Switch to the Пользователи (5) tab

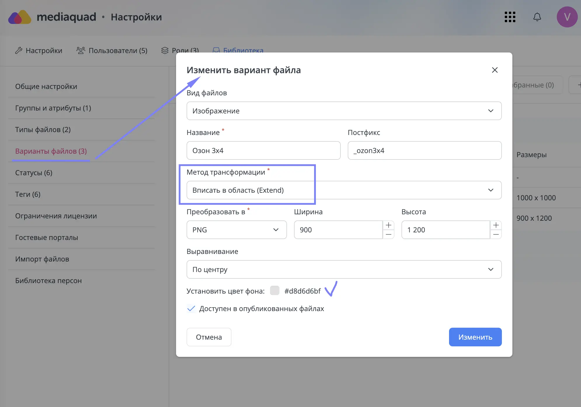click(x=112, y=50)
